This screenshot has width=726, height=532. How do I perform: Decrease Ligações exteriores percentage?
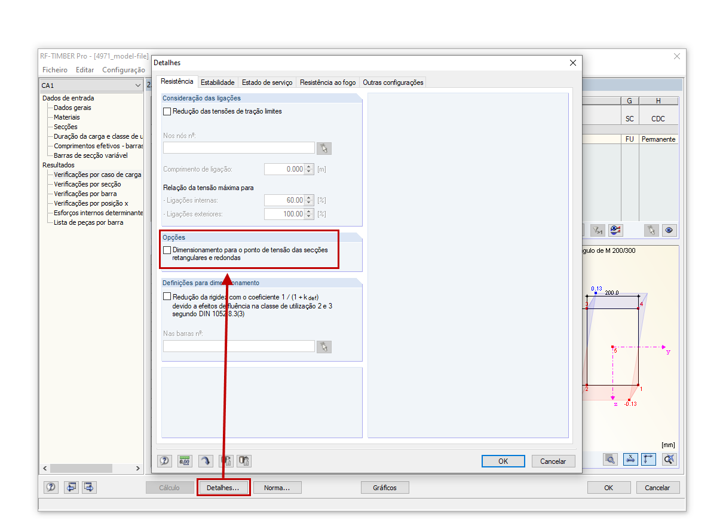point(309,216)
